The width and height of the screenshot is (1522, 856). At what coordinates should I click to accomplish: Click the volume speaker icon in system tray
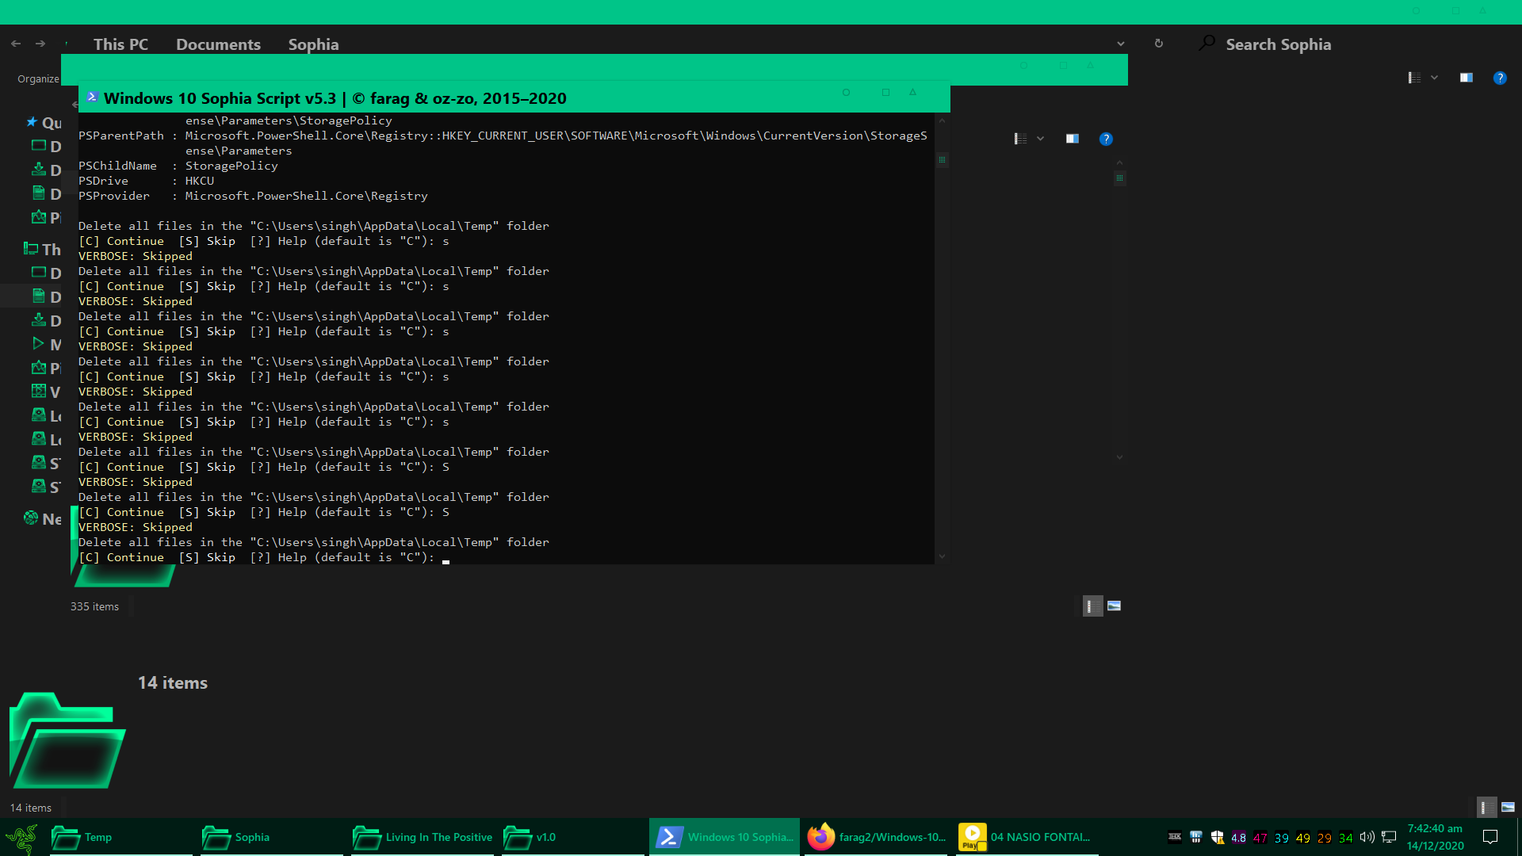coord(1366,837)
